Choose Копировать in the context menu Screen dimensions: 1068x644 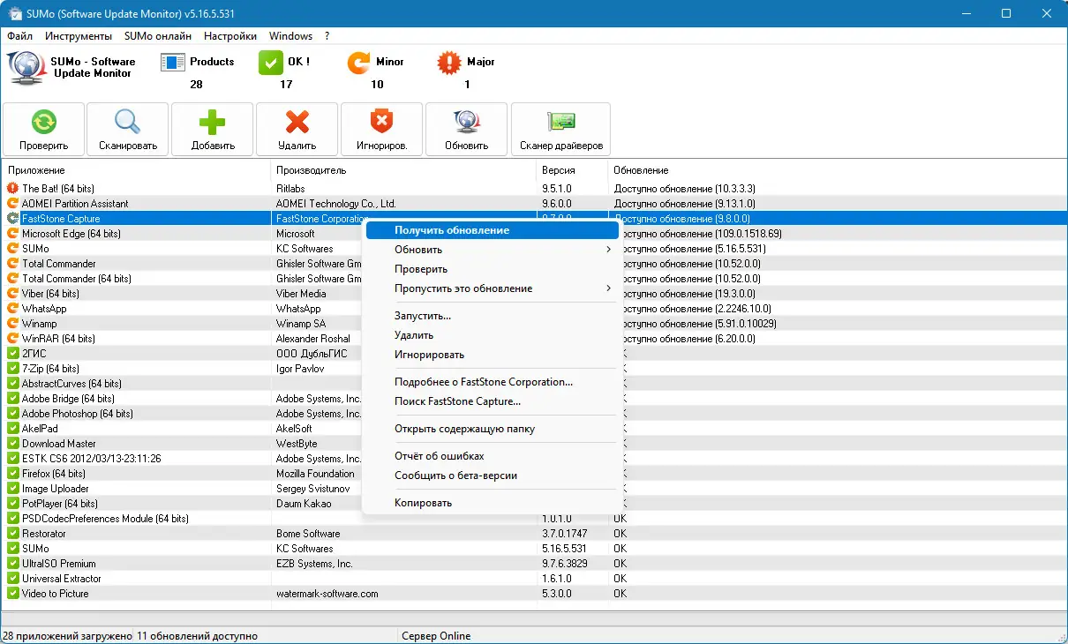point(492,503)
